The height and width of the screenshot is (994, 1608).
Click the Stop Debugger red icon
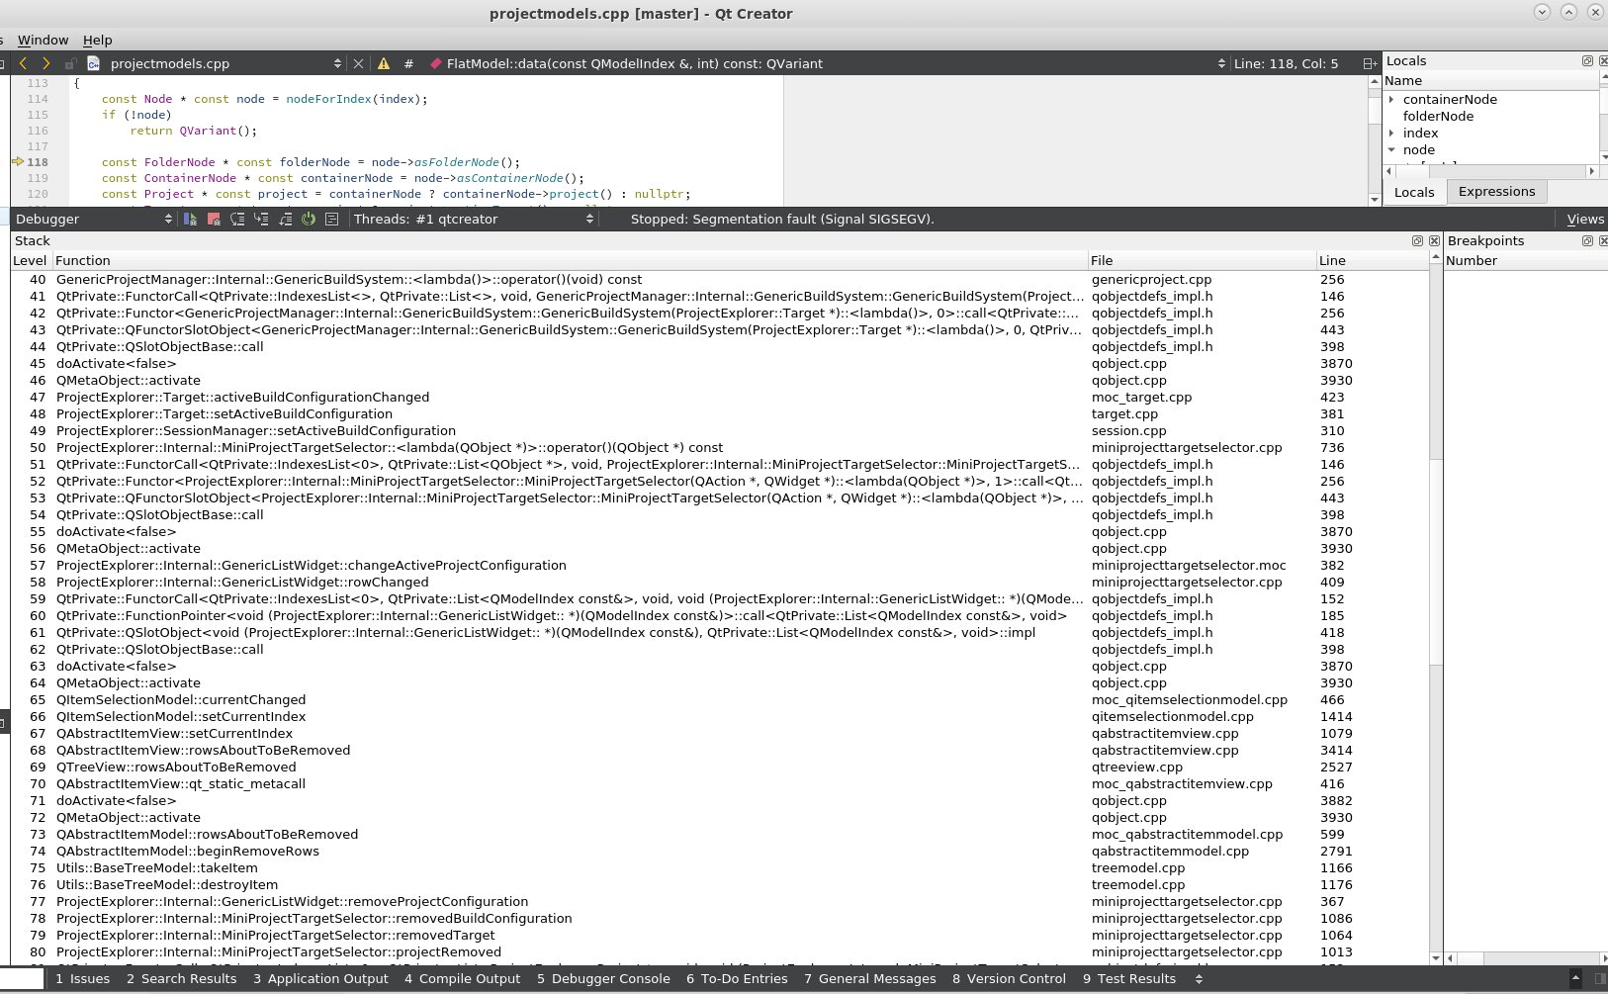[214, 219]
